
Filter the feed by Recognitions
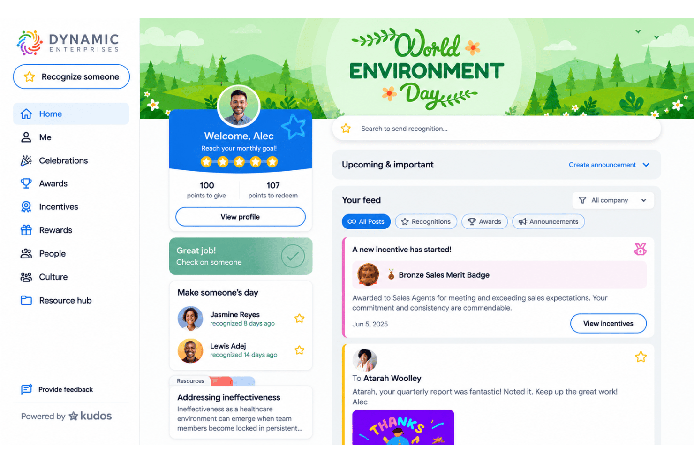pyautogui.click(x=426, y=221)
